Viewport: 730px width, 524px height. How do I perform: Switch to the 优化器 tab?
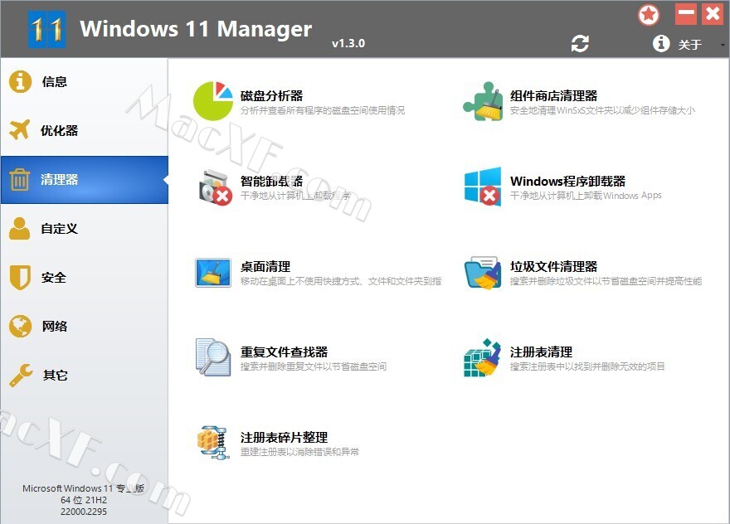click(85, 131)
